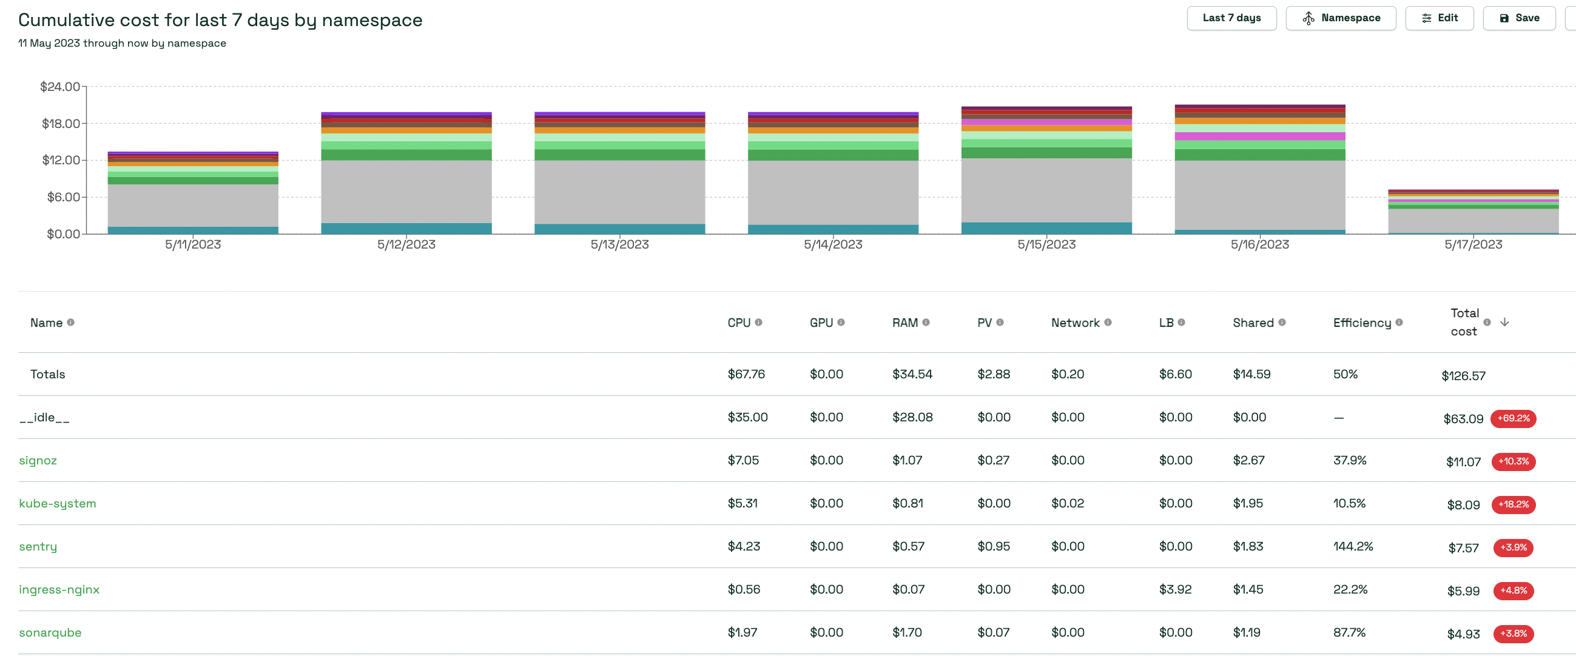Screen dimensions: 1576x656
Task: Save the current cost report
Action: [1518, 18]
